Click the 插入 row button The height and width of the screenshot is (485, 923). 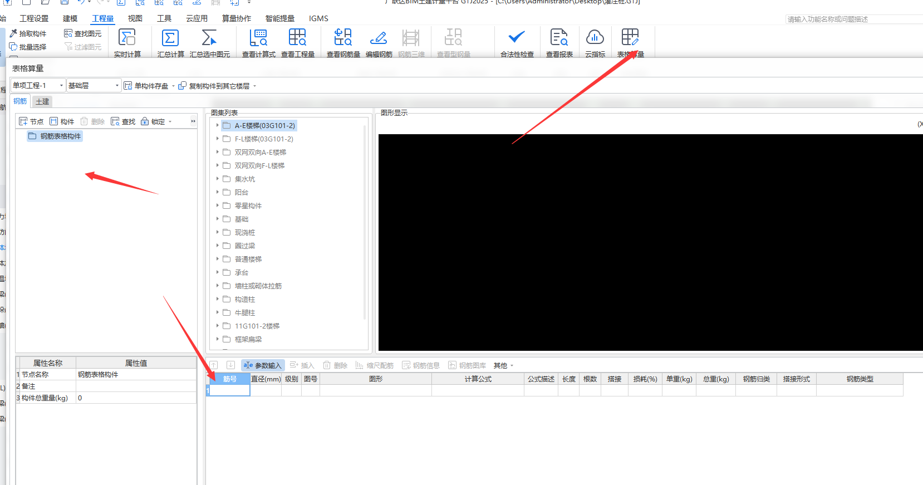302,365
